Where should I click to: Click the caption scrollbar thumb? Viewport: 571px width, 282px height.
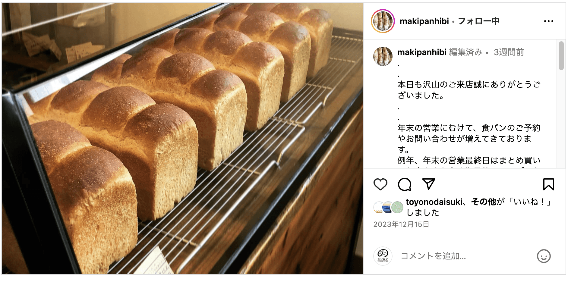point(561,56)
